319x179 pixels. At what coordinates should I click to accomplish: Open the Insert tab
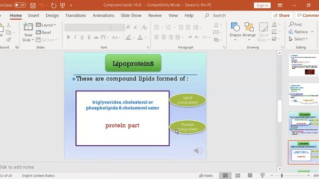tap(33, 15)
